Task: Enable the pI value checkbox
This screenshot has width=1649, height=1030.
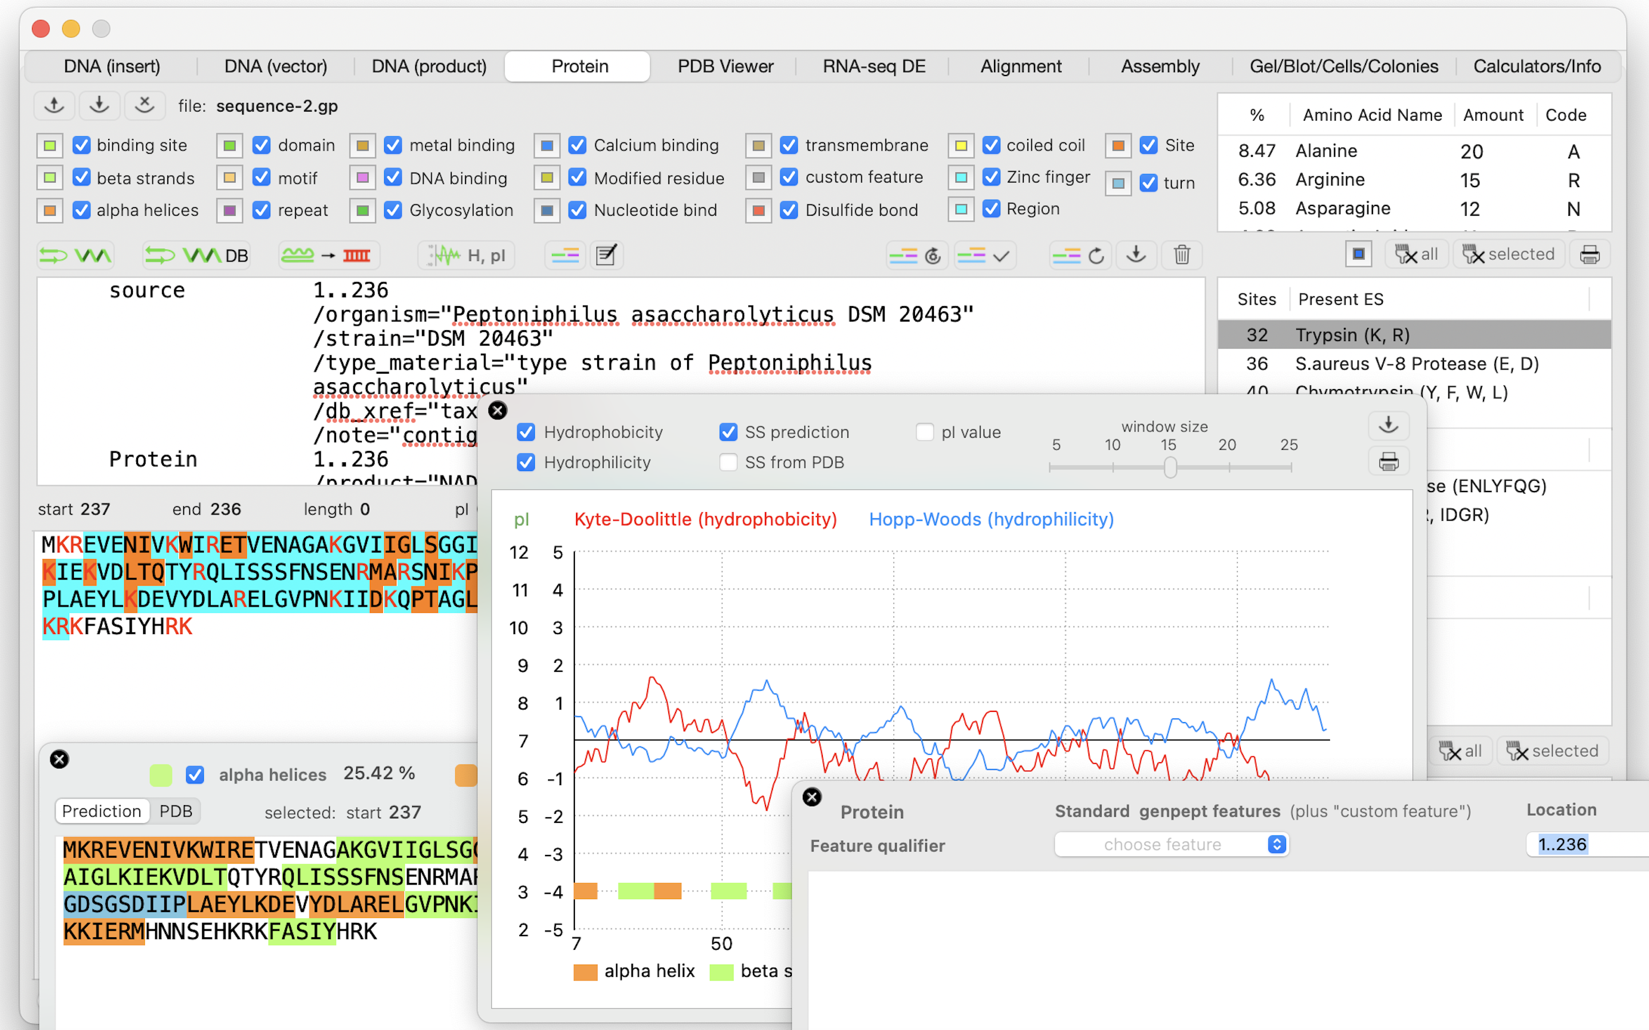Action: point(924,432)
